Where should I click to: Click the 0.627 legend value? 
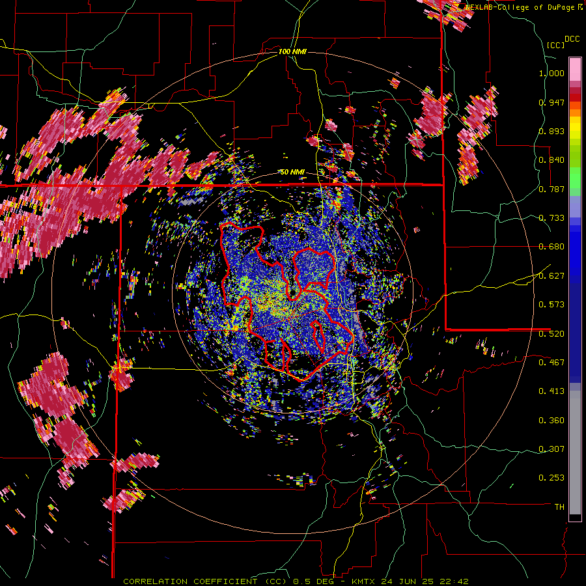point(551,276)
